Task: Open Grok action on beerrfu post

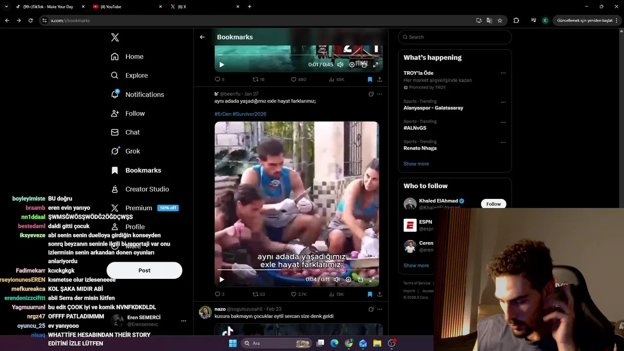Action: tap(371, 94)
